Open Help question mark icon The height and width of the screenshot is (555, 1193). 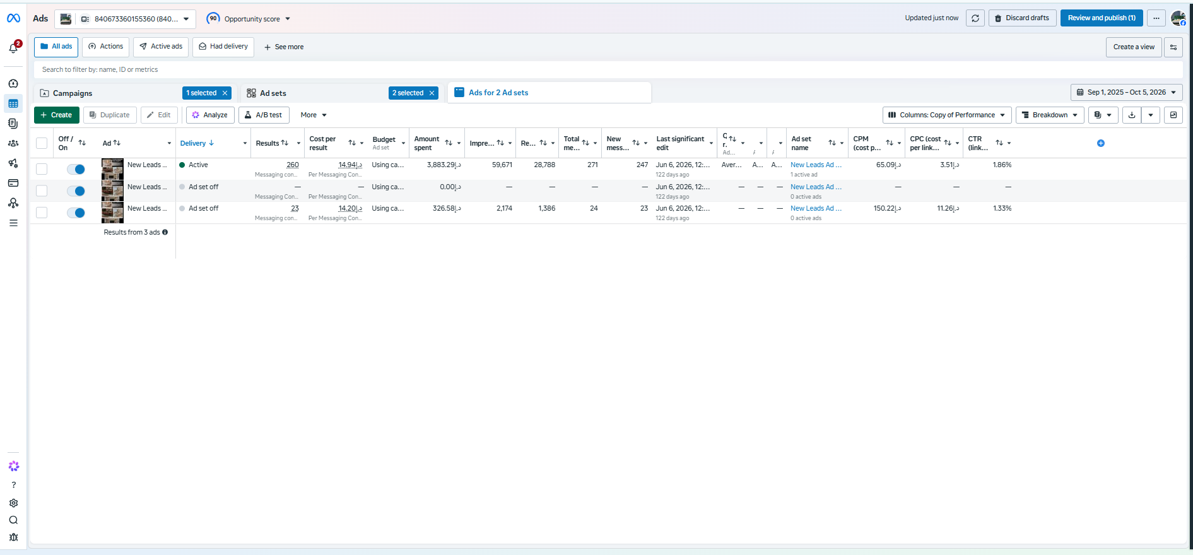(x=13, y=485)
